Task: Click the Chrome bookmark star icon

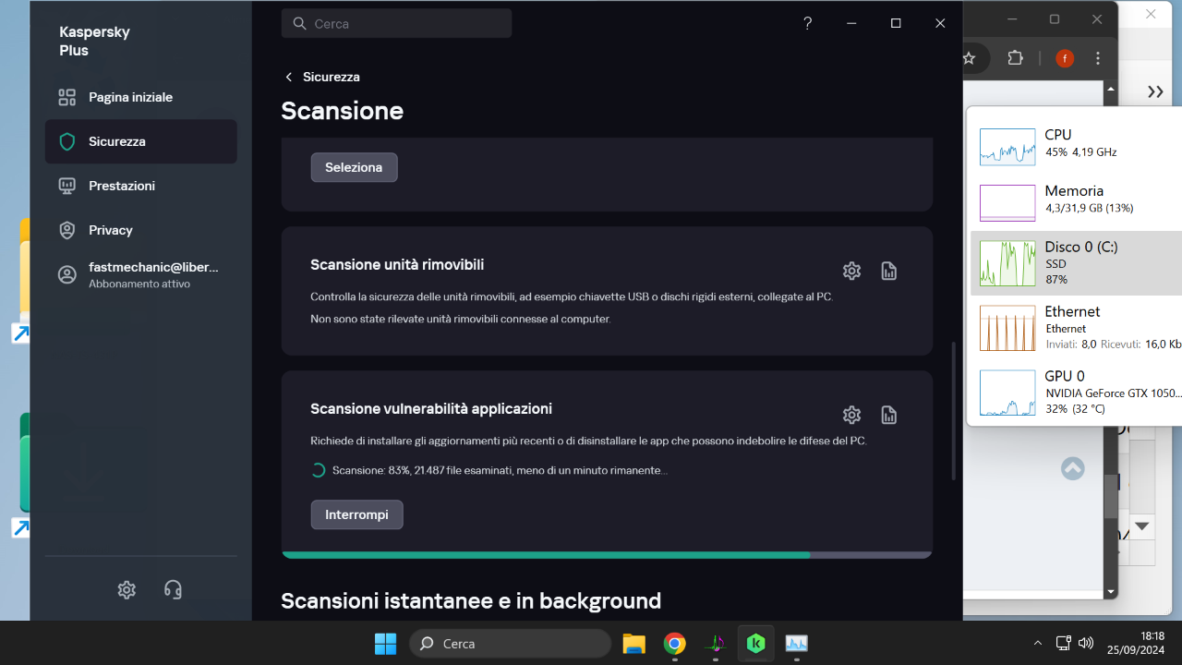Action: (970, 58)
